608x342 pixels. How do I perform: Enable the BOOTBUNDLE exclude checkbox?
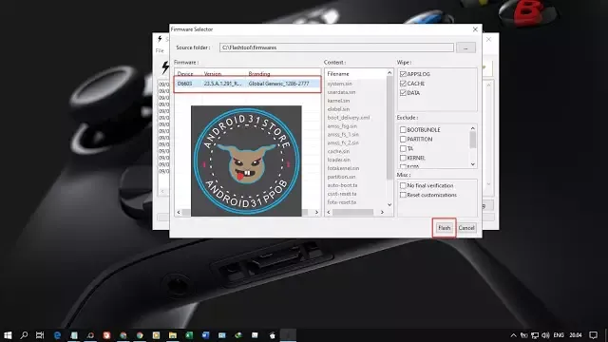pos(403,130)
